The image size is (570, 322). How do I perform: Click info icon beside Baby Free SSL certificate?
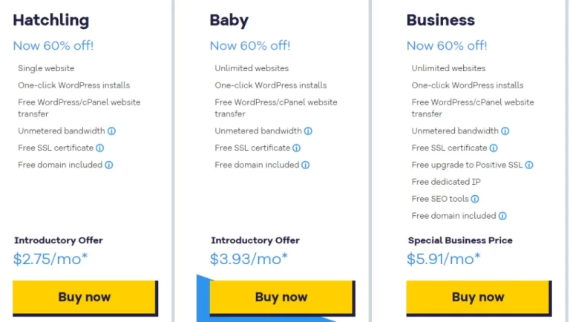(297, 148)
